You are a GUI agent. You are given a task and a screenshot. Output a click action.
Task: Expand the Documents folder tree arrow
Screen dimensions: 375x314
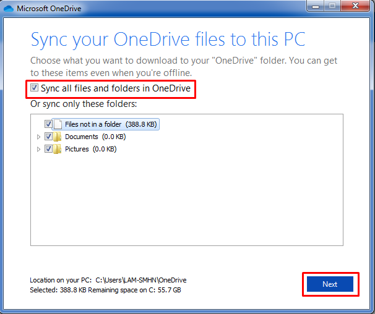click(x=38, y=137)
